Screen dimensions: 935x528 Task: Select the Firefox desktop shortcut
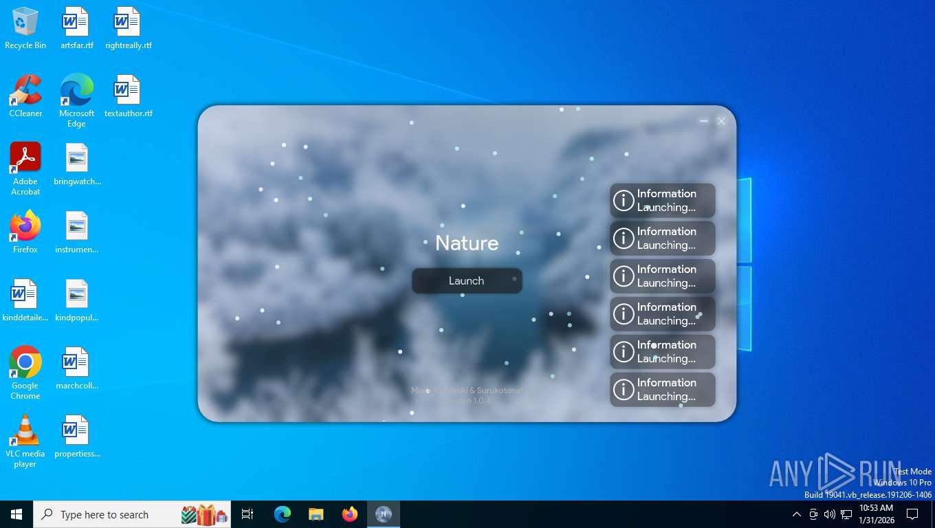[x=25, y=232]
